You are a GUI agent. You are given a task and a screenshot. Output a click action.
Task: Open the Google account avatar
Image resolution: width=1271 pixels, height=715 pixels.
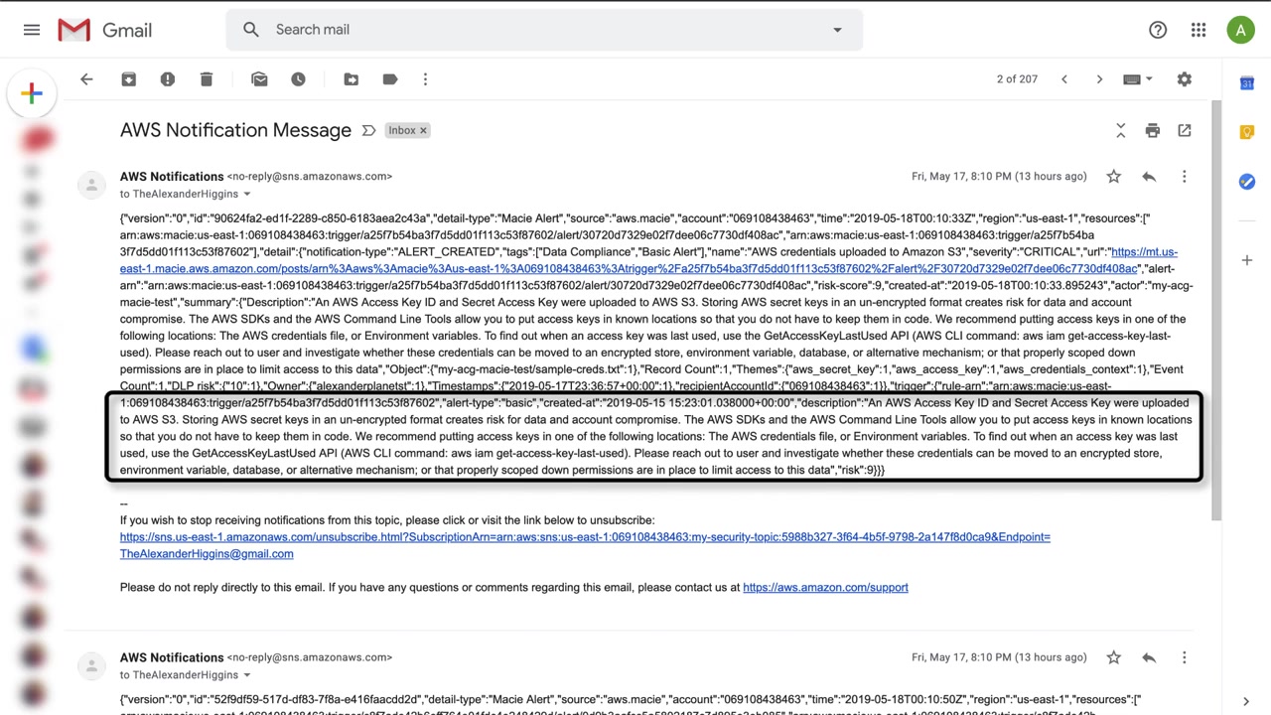(1240, 30)
